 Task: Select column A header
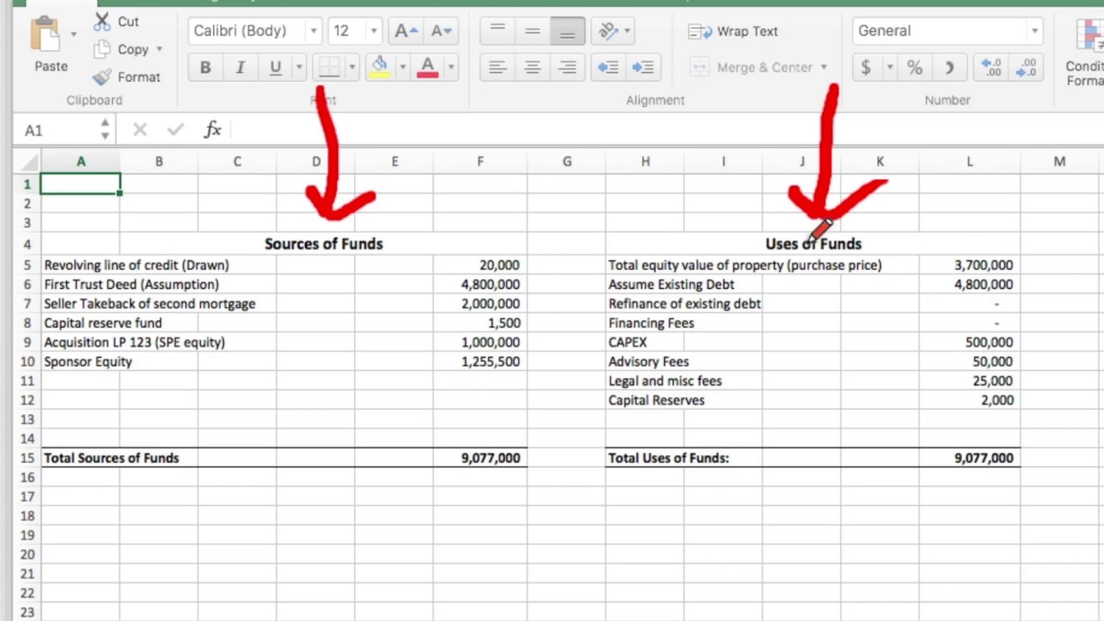tap(80, 161)
